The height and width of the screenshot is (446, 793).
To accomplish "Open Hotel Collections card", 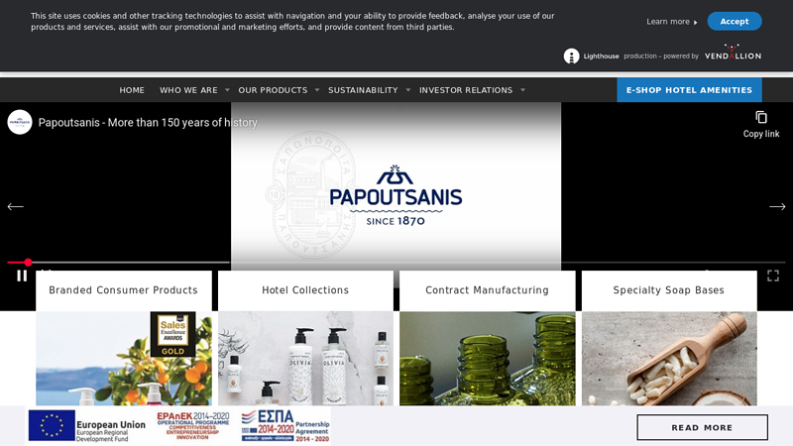I will [305, 290].
